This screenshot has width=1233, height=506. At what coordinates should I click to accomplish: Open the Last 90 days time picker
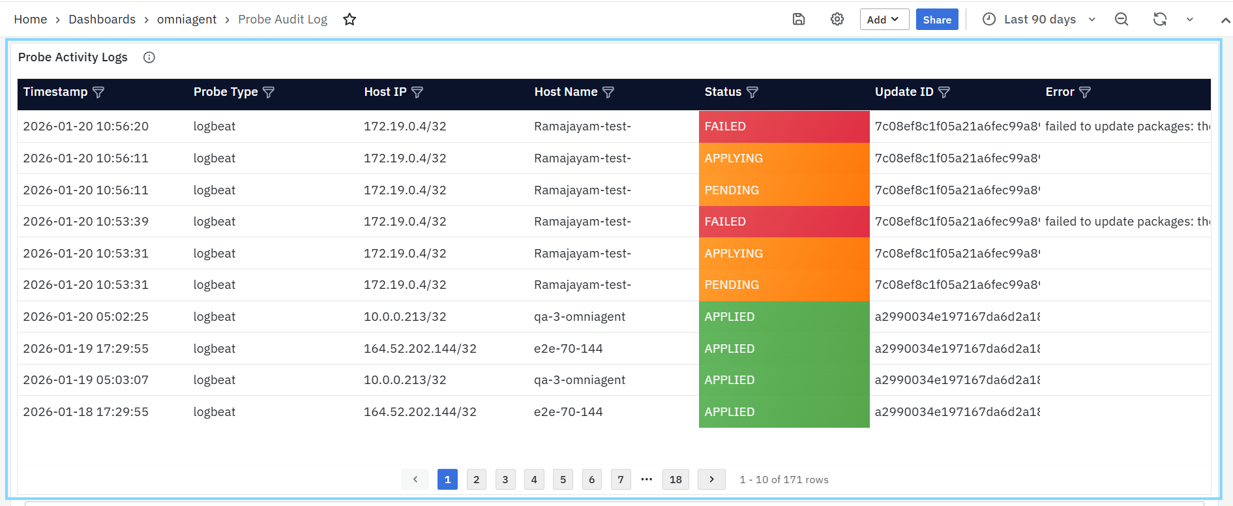(1039, 20)
